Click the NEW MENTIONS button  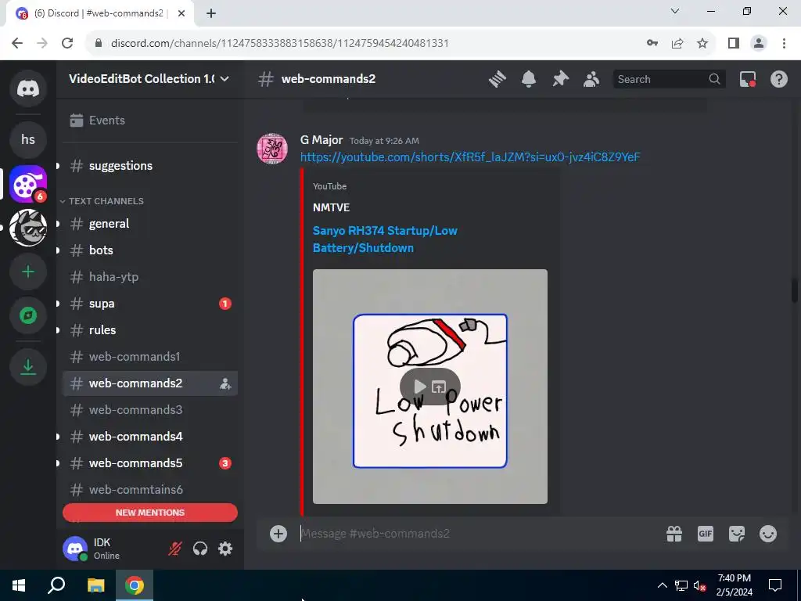point(149,513)
